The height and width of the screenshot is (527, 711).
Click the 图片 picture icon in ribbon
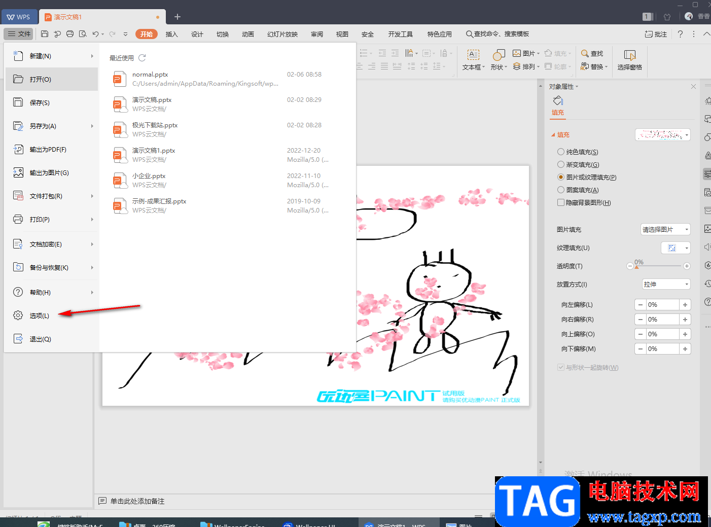(517, 53)
